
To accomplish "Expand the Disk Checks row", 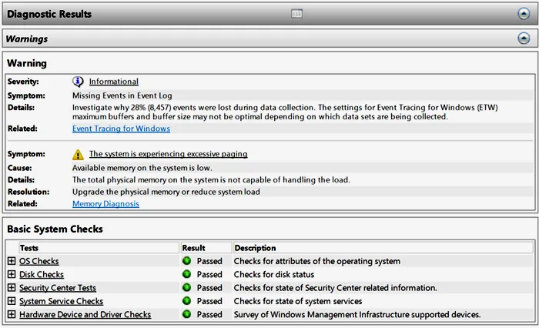I will tap(12, 275).
